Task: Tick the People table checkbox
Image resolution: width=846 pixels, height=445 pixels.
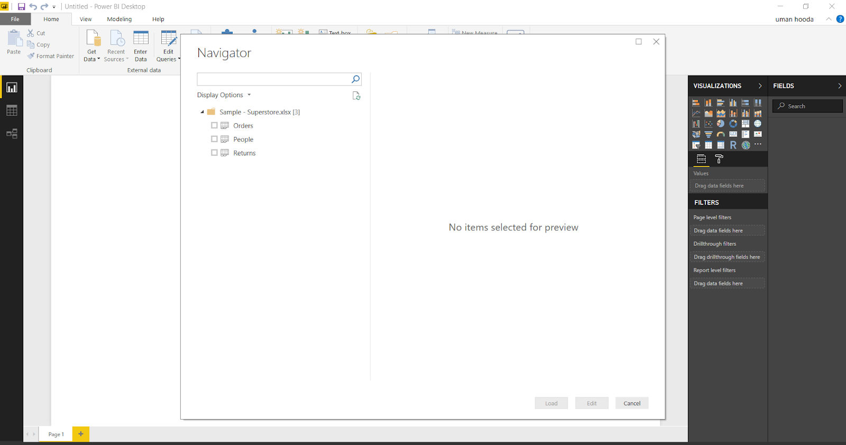Action: 214,139
